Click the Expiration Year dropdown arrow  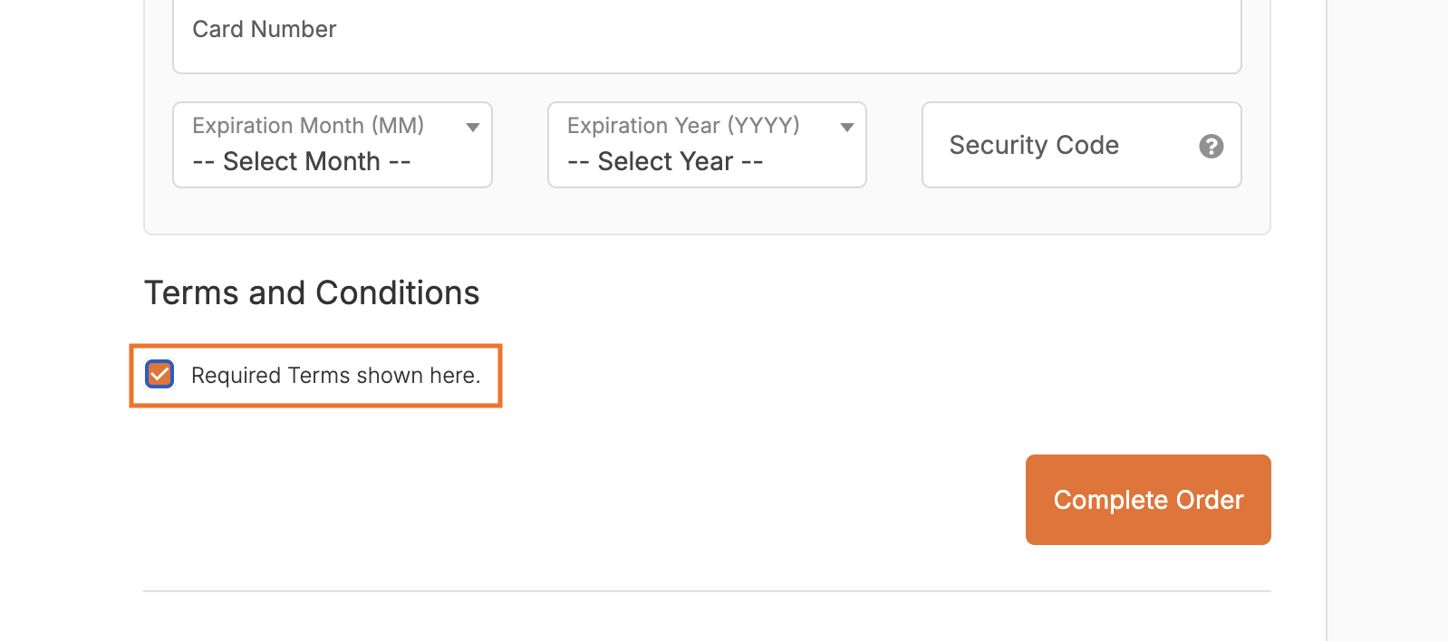click(x=846, y=128)
